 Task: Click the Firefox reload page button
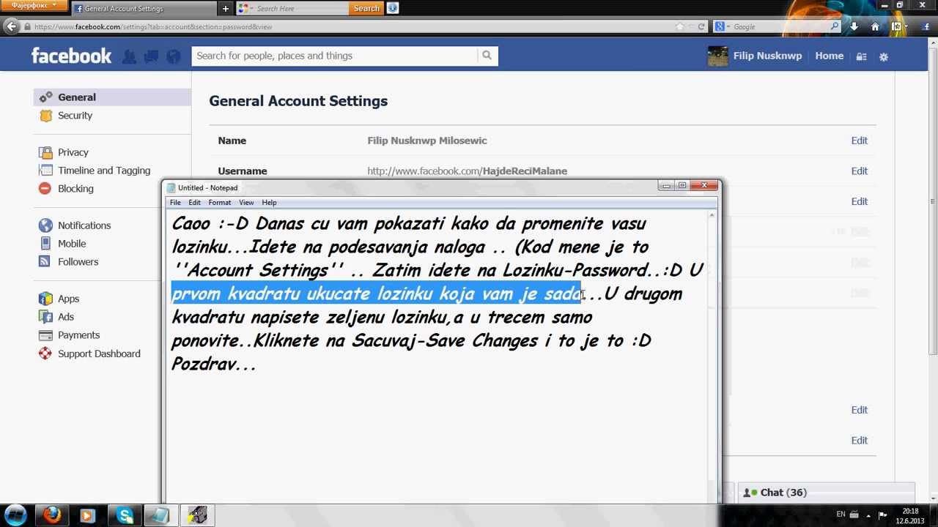701,26
